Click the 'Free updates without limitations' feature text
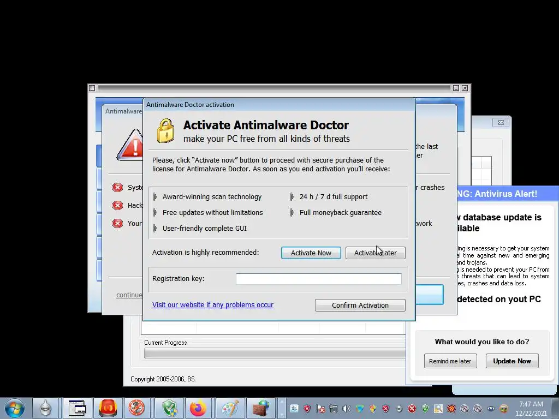Screen dimensions: 559x419 [213, 212]
